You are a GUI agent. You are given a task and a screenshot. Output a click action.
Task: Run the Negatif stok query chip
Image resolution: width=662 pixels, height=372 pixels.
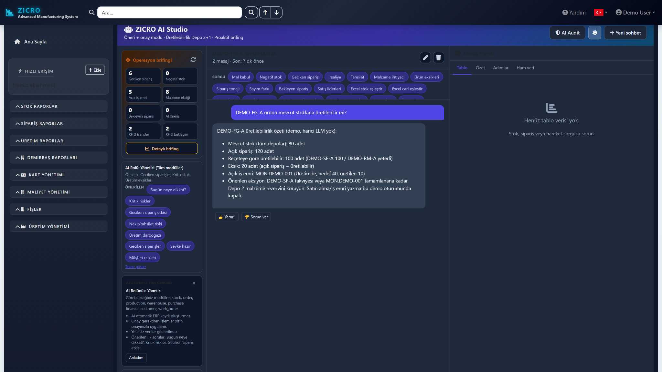coord(271,77)
